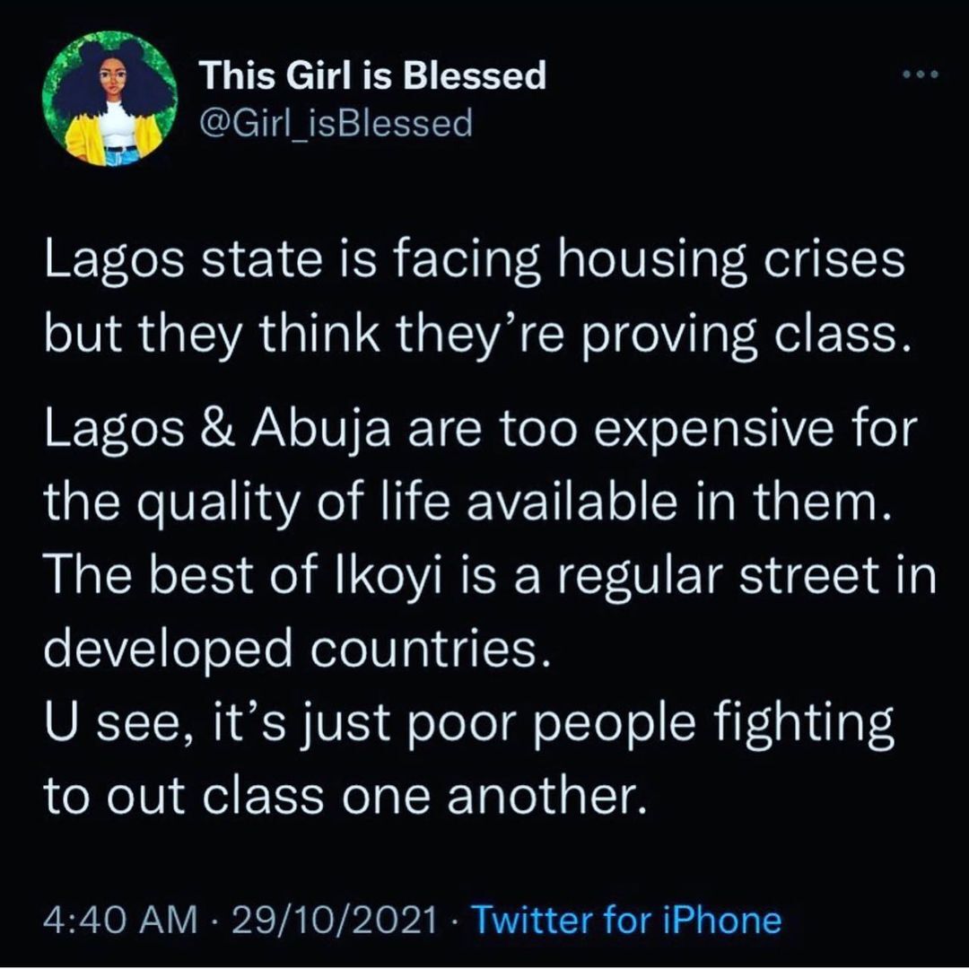Click the Twitter for iPhone source link
969x969 pixels.
click(x=626, y=919)
